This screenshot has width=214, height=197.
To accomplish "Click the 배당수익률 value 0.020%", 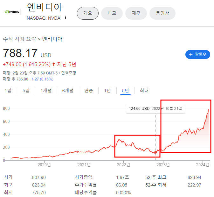I will click(123, 193).
